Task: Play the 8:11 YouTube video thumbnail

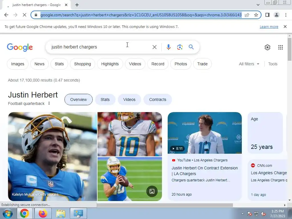Action: 205,133
